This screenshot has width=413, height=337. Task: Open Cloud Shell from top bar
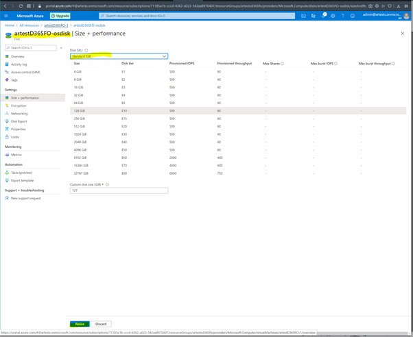click(304, 16)
